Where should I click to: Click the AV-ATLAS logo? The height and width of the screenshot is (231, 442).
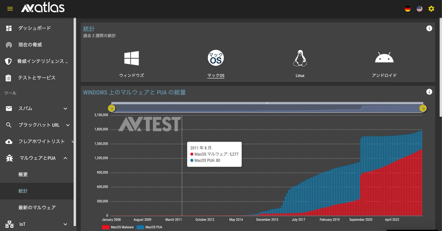coord(43,8)
